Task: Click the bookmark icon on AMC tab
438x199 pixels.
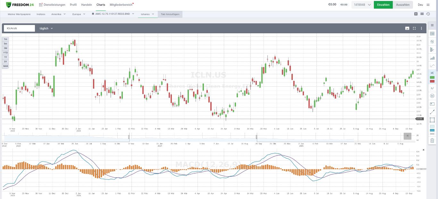Action: (93, 14)
